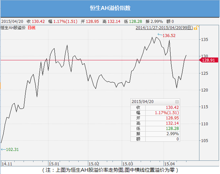Click the 开 128.95 value in popup

coord(172,118)
